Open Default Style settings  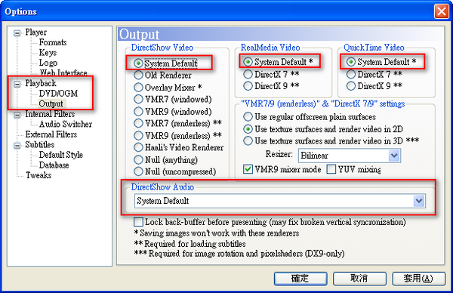click(x=61, y=155)
